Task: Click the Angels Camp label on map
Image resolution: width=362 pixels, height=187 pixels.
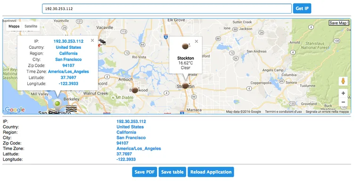Action: tap(272, 70)
